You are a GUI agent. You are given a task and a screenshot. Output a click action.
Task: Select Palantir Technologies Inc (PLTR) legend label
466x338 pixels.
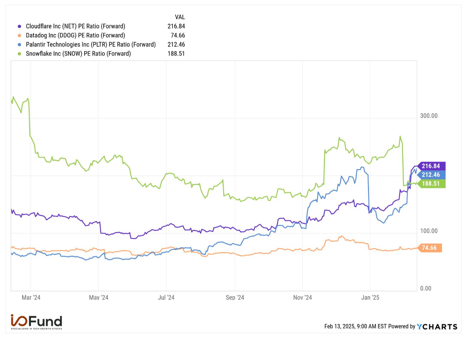click(x=91, y=45)
